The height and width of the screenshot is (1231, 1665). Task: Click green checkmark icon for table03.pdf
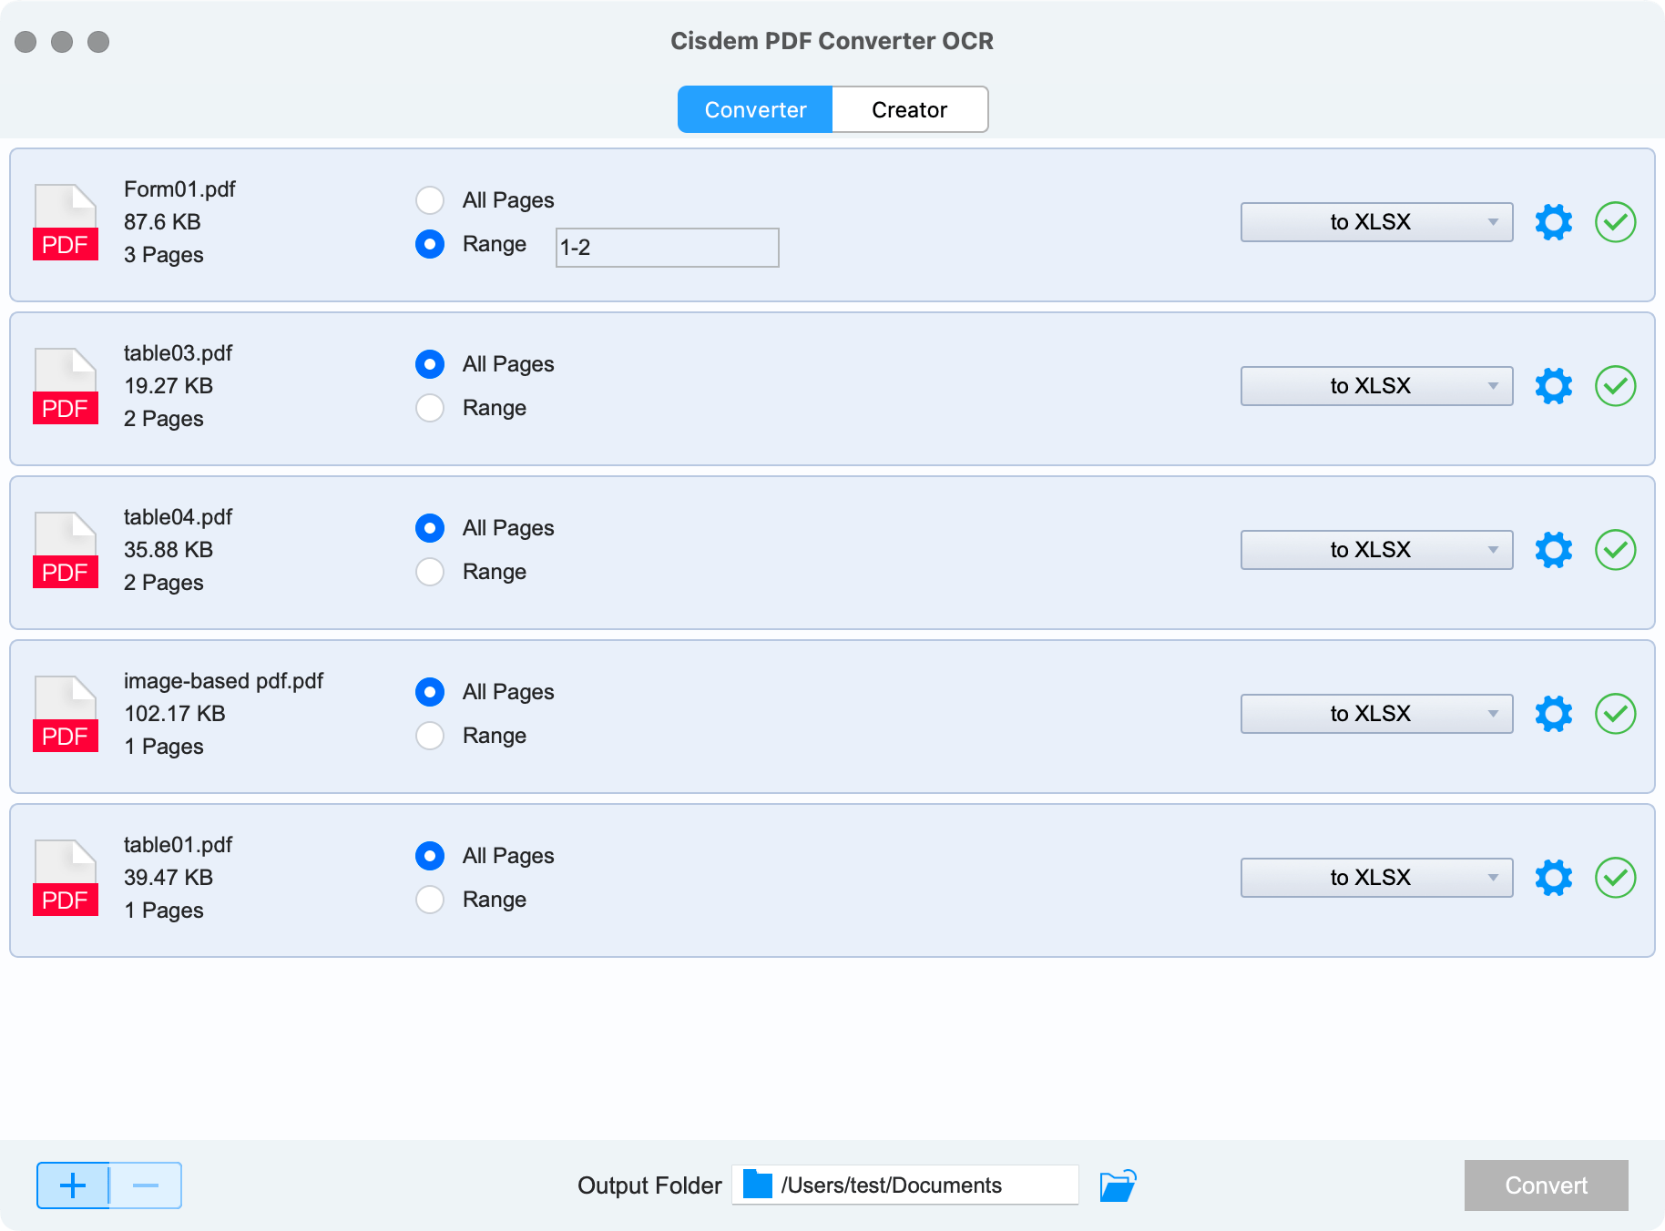tap(1615, 386)
